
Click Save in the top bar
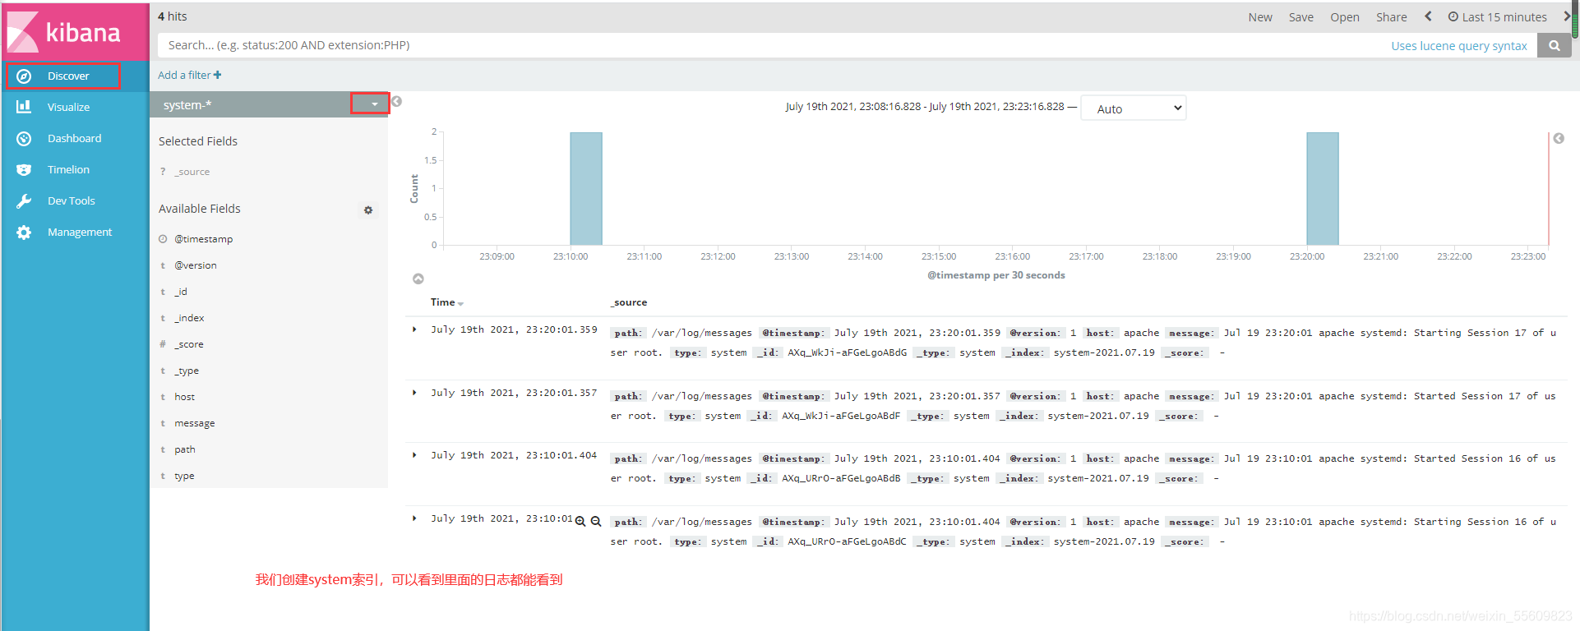point(1301,17)
